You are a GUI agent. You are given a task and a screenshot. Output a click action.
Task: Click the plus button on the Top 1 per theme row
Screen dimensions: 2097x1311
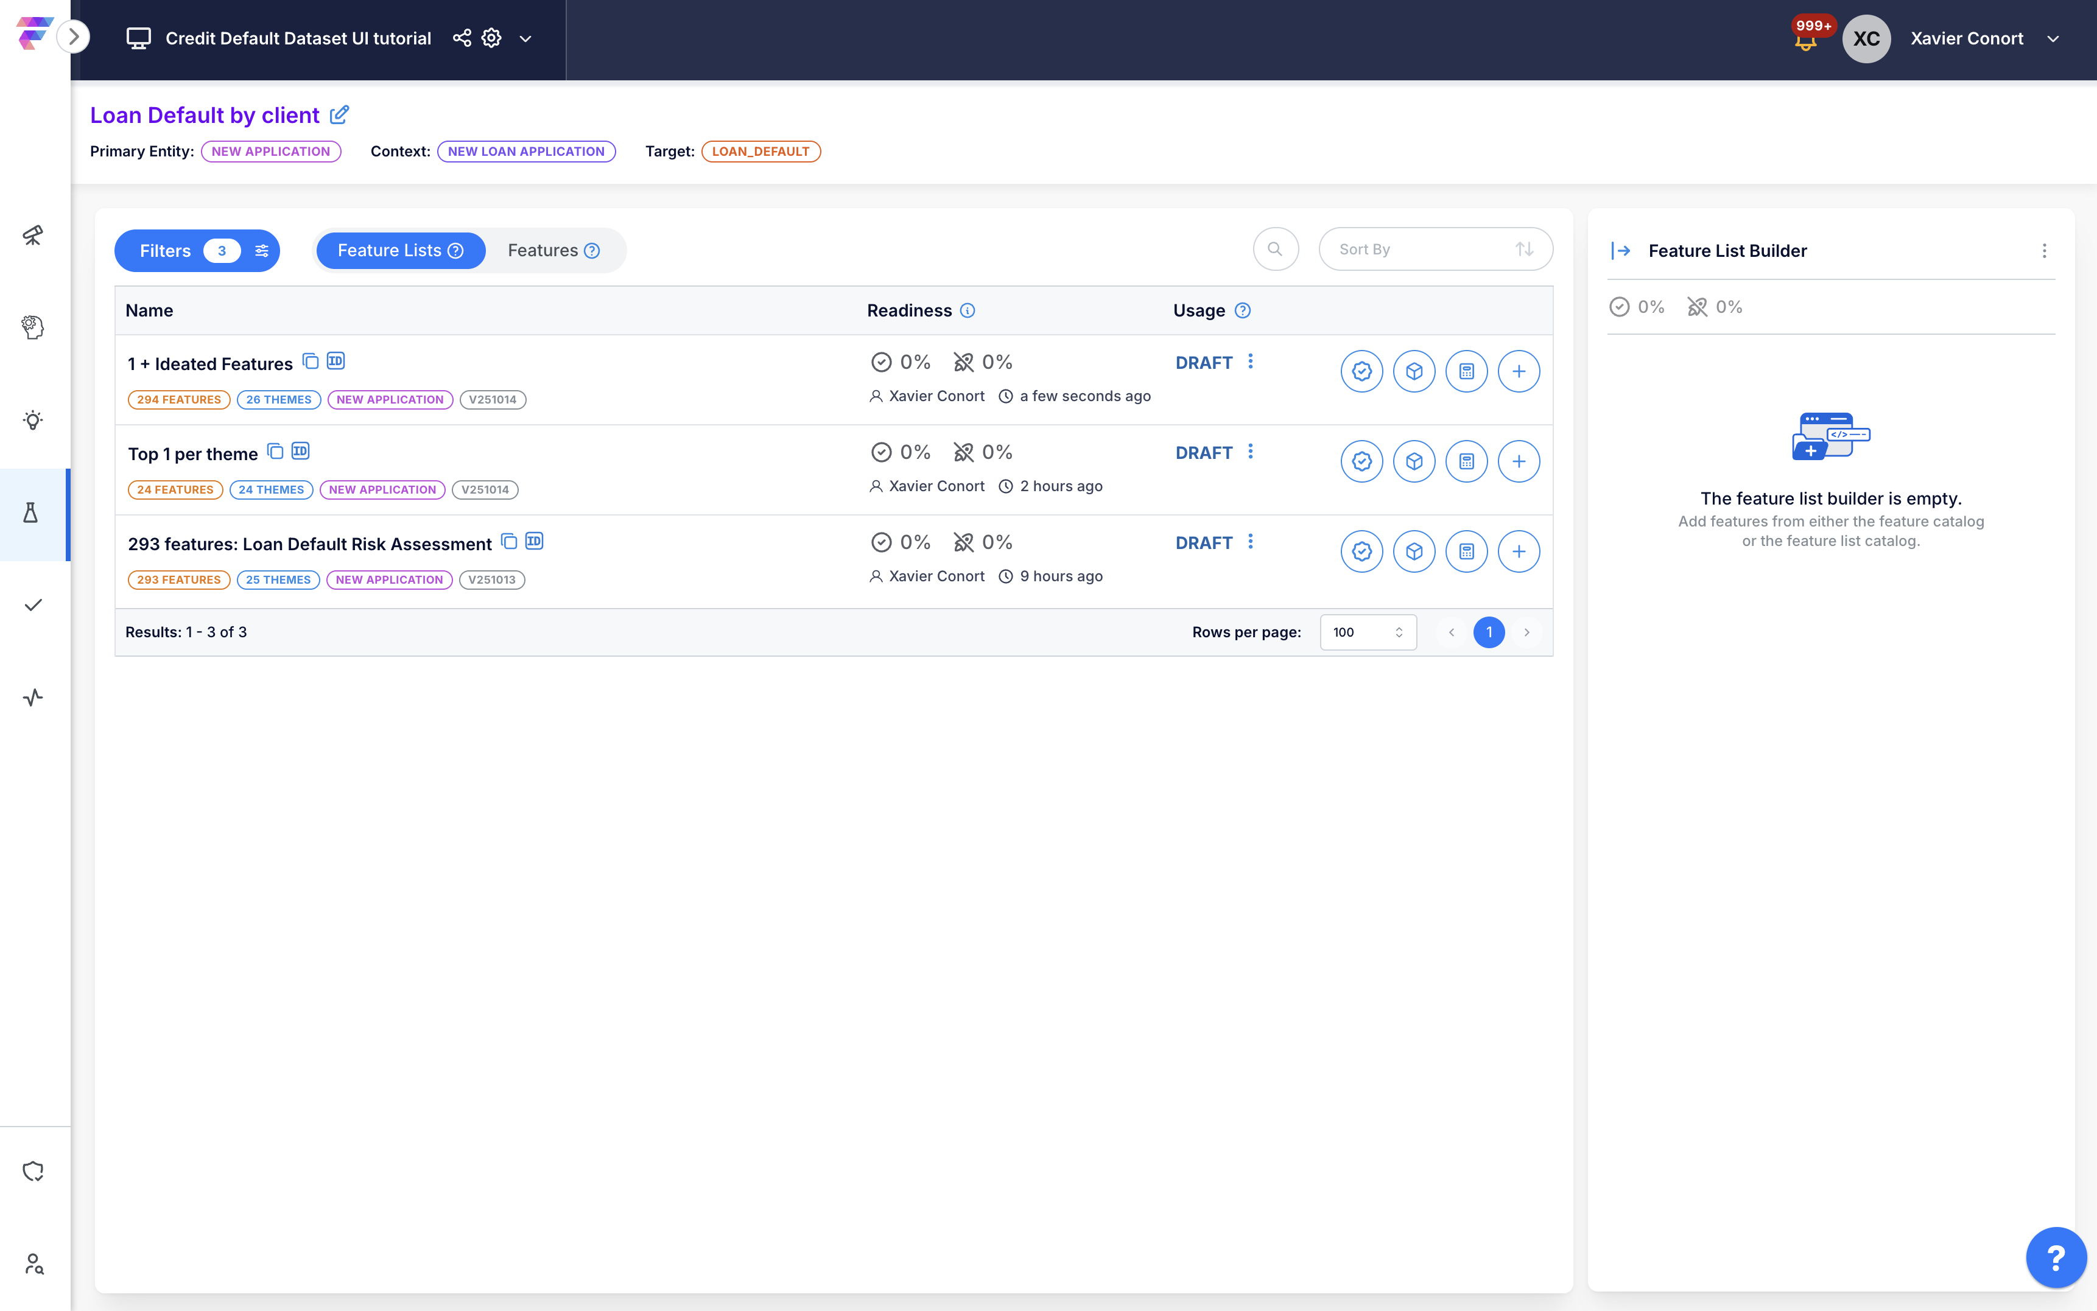point(1519,461)
